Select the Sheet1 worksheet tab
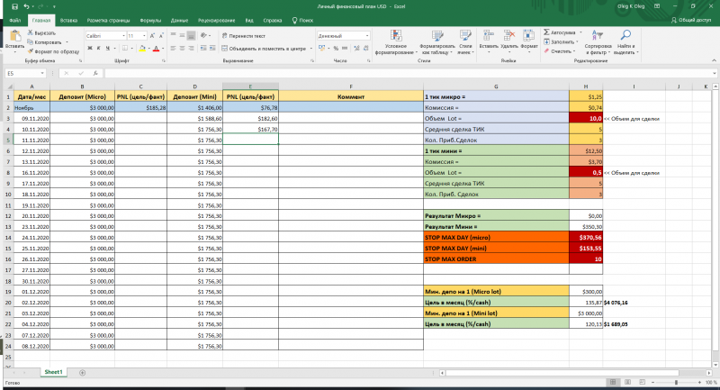Image resolution: width=720 pixels, height=390 pixels. [54, 371]
